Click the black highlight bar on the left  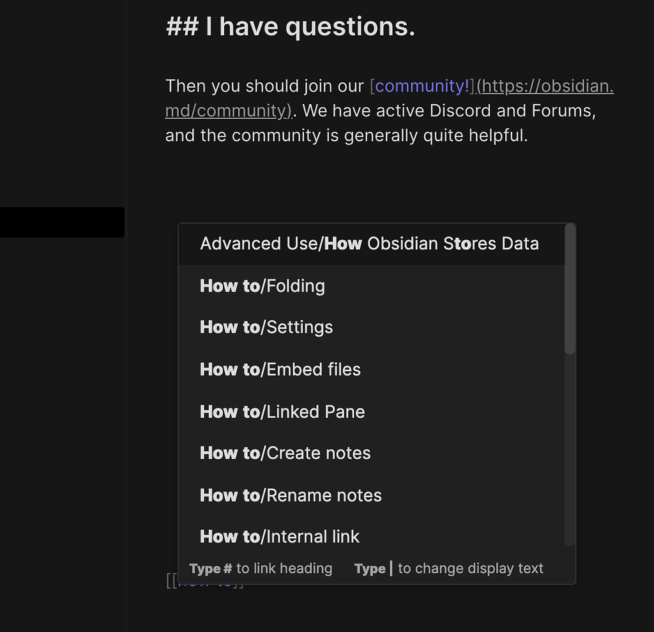[x=62, y=222]
